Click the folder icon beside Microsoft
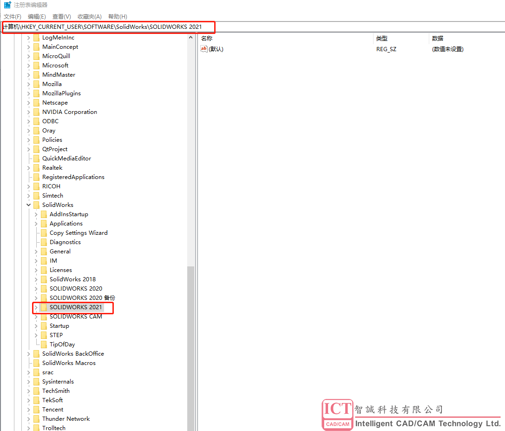 36,66
